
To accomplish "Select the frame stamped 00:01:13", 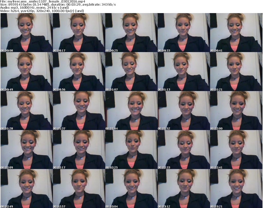I will 184,72.
